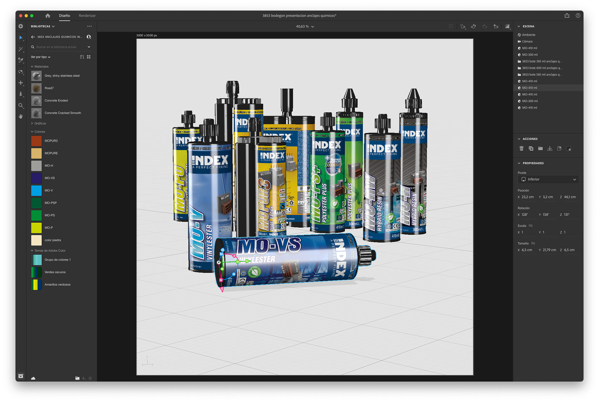The image size is (599, 402).
Task: Open the Ver por tipo dropdown
Action: 41,57
